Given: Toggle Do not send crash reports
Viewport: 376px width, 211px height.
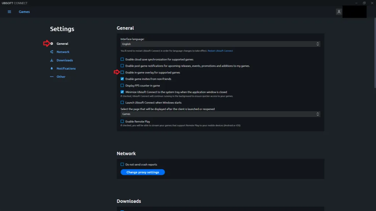Looking at the screenshot, I should (x=122, y=164).
